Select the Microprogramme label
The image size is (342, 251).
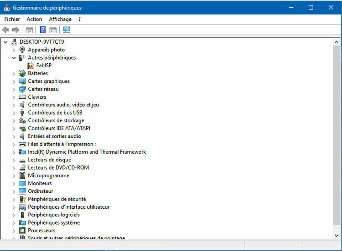tap(49, 176)
